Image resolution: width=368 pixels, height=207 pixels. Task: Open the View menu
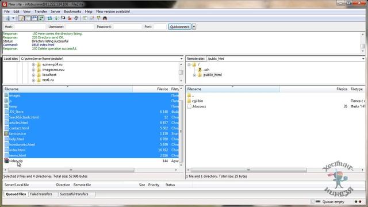click(27, 11)
